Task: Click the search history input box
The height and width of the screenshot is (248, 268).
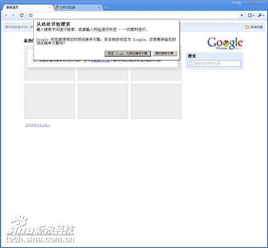Action: pos(214,64)
